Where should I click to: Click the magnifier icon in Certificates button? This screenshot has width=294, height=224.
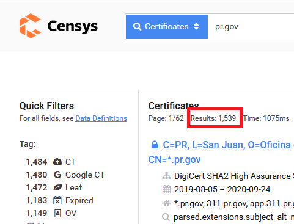click(x=137, y=27)
